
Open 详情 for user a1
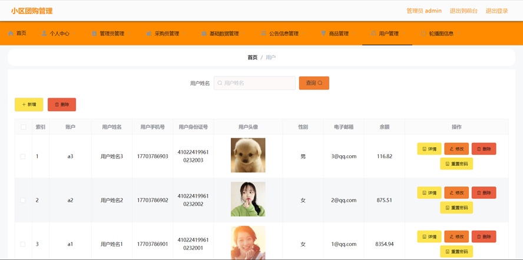click(429, 236)
